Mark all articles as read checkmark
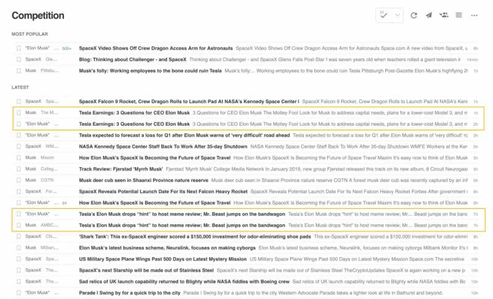493x299 pixels. pos(383,15)
